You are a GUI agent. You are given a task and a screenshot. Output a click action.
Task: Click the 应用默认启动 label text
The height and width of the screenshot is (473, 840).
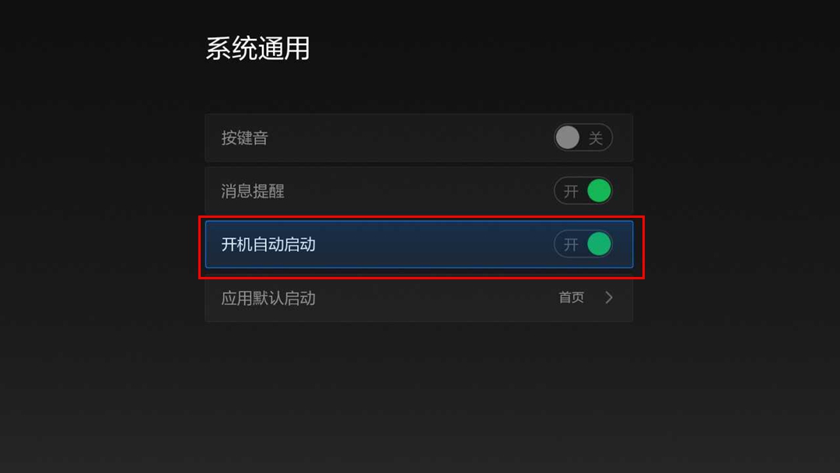coord(268,299)
